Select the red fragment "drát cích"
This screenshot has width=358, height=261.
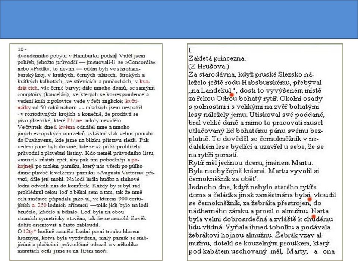28,88
